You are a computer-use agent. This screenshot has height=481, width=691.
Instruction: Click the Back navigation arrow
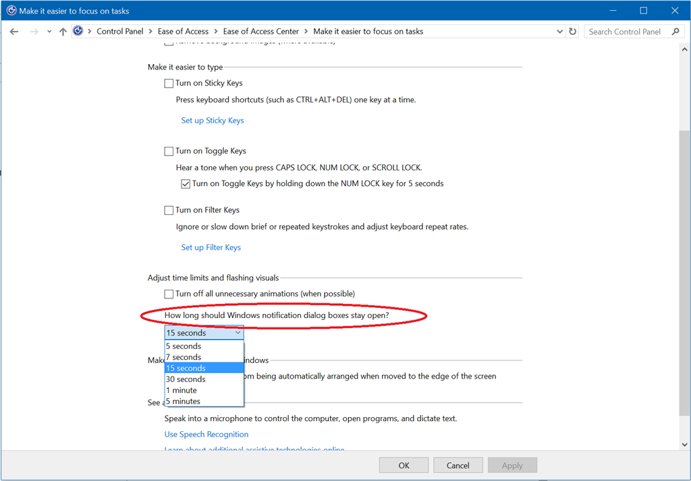[14, 32]
